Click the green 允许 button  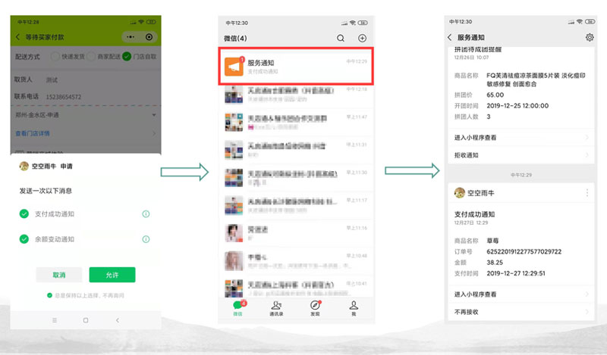click(x=112, y=275)
